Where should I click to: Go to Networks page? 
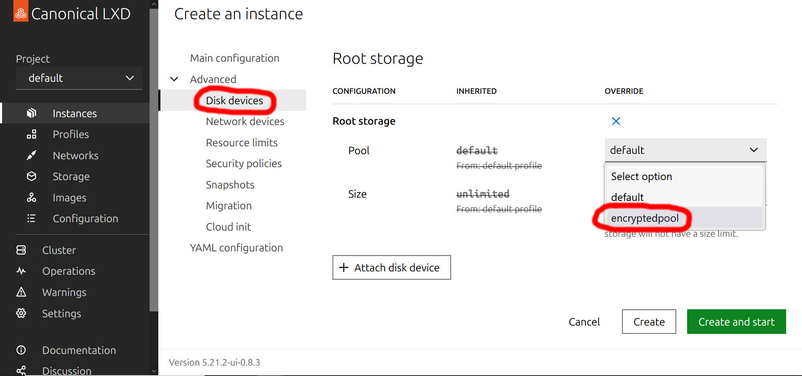pos(76,155)
